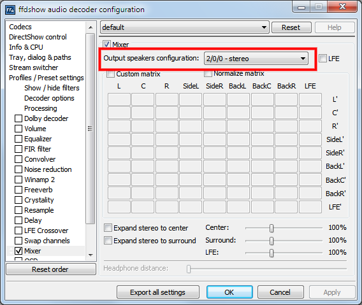Select Stream switcher page

point(34,67)
